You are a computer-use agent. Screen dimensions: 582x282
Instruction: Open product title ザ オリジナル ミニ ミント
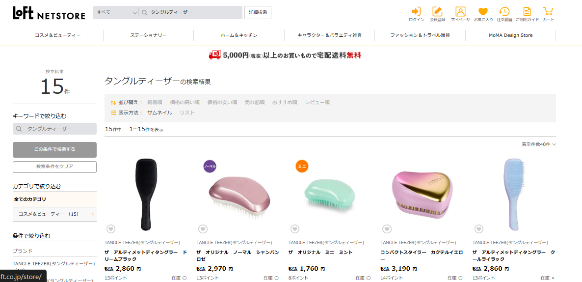click(320, 252)
